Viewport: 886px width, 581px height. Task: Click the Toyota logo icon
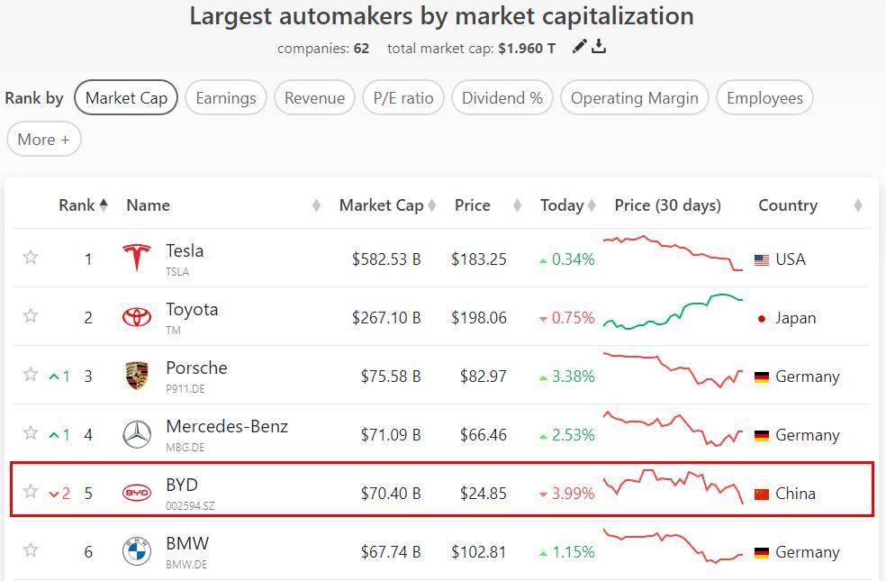point(137,317)
